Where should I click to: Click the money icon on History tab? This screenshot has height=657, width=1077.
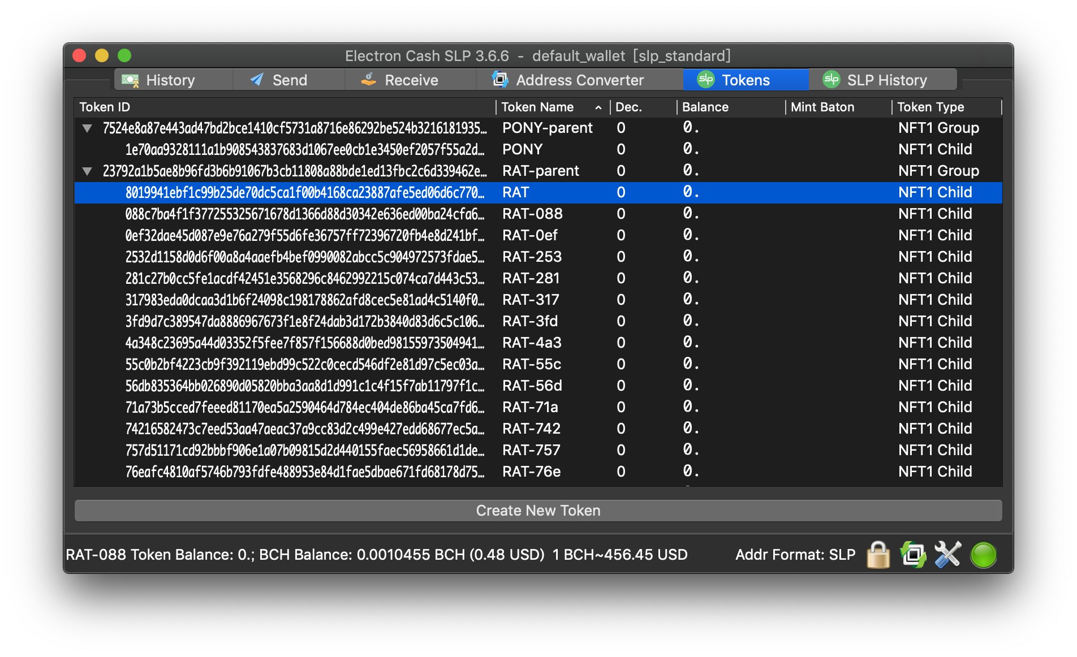(x=130, y=80)
